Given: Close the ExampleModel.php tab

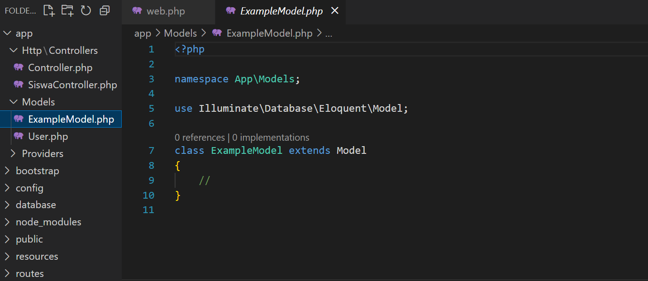Looking at the screenshot, I should [335, 11].
